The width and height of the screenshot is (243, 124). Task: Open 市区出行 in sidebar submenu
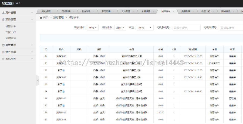point(11,32)
